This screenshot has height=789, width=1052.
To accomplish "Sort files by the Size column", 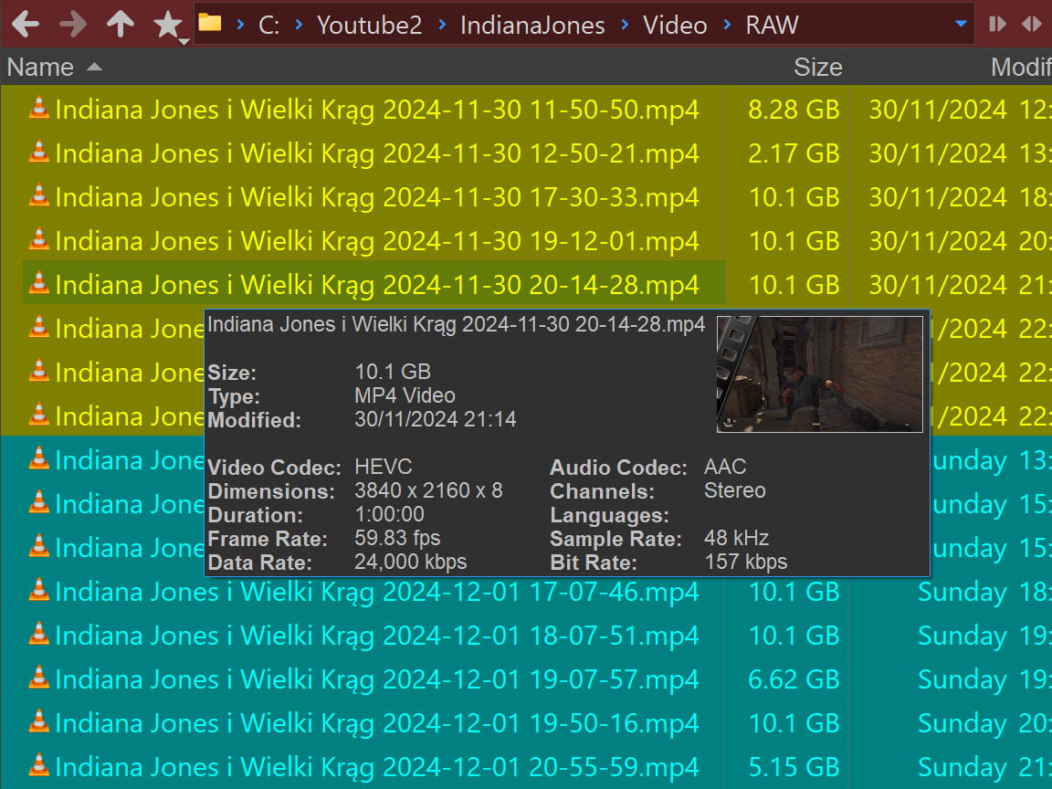I will tap(816, 67).
